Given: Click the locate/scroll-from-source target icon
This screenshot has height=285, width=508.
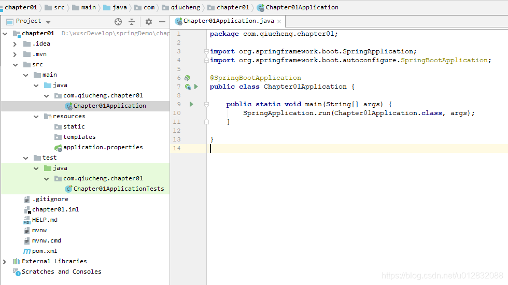Looking at the screenshot, I should pos(118,22).
